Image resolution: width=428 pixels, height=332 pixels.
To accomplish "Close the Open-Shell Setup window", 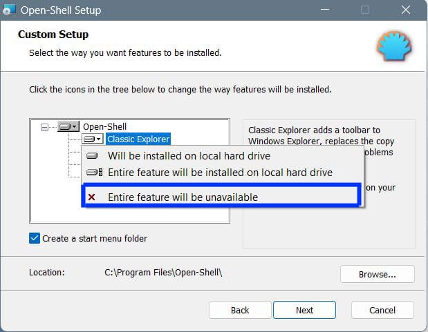I will point(406,10).
